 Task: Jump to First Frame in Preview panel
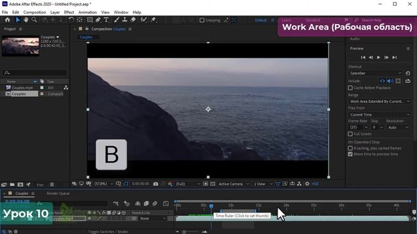pyautogui.click(x=363, y=57)
